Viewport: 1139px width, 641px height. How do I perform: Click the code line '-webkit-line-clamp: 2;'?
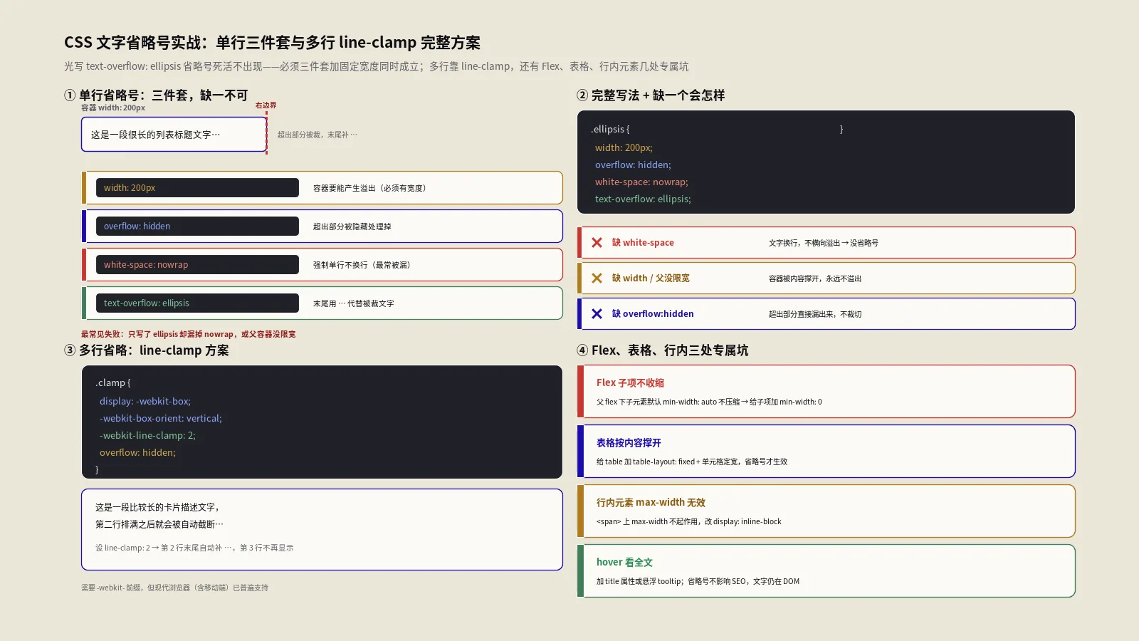click(147, 435)
